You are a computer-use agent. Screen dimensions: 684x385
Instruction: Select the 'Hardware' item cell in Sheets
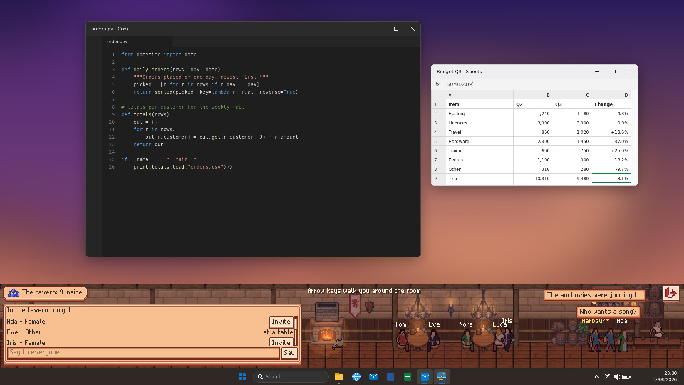480,141
